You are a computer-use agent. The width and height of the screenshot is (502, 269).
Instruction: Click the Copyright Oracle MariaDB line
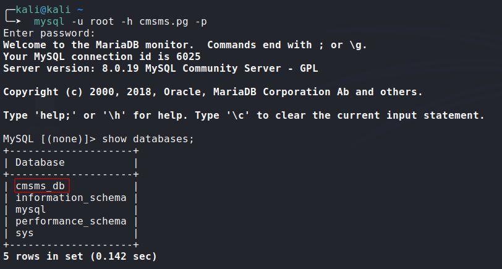[213, 92]
